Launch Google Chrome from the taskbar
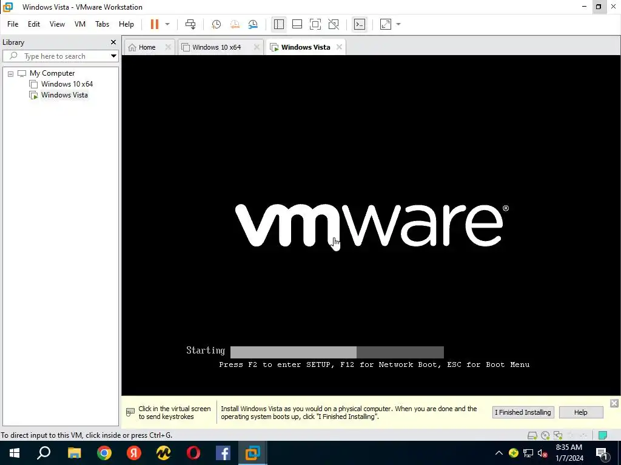Screen dimensions: 621x465 [x=104, y=453]
